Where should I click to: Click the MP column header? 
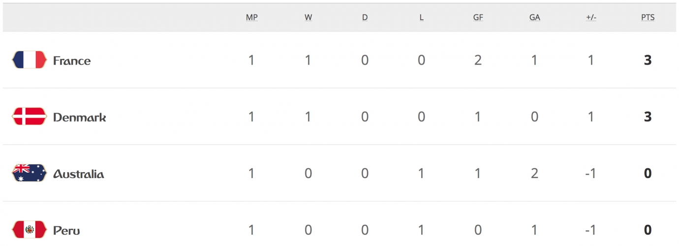[x=252, y=17]
